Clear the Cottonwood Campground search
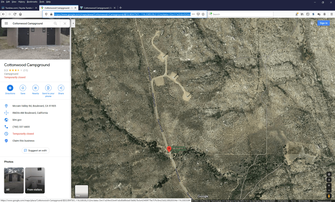335x202 pixels. (x=65, y=23)
